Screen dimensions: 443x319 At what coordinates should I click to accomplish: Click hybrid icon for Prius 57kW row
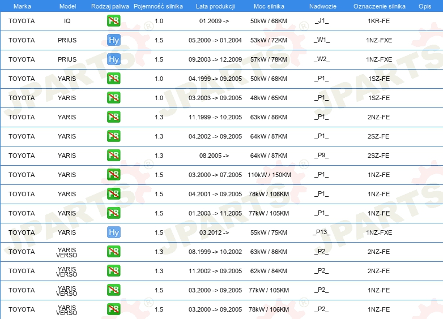pyautogui.click(x=113, y=59)
